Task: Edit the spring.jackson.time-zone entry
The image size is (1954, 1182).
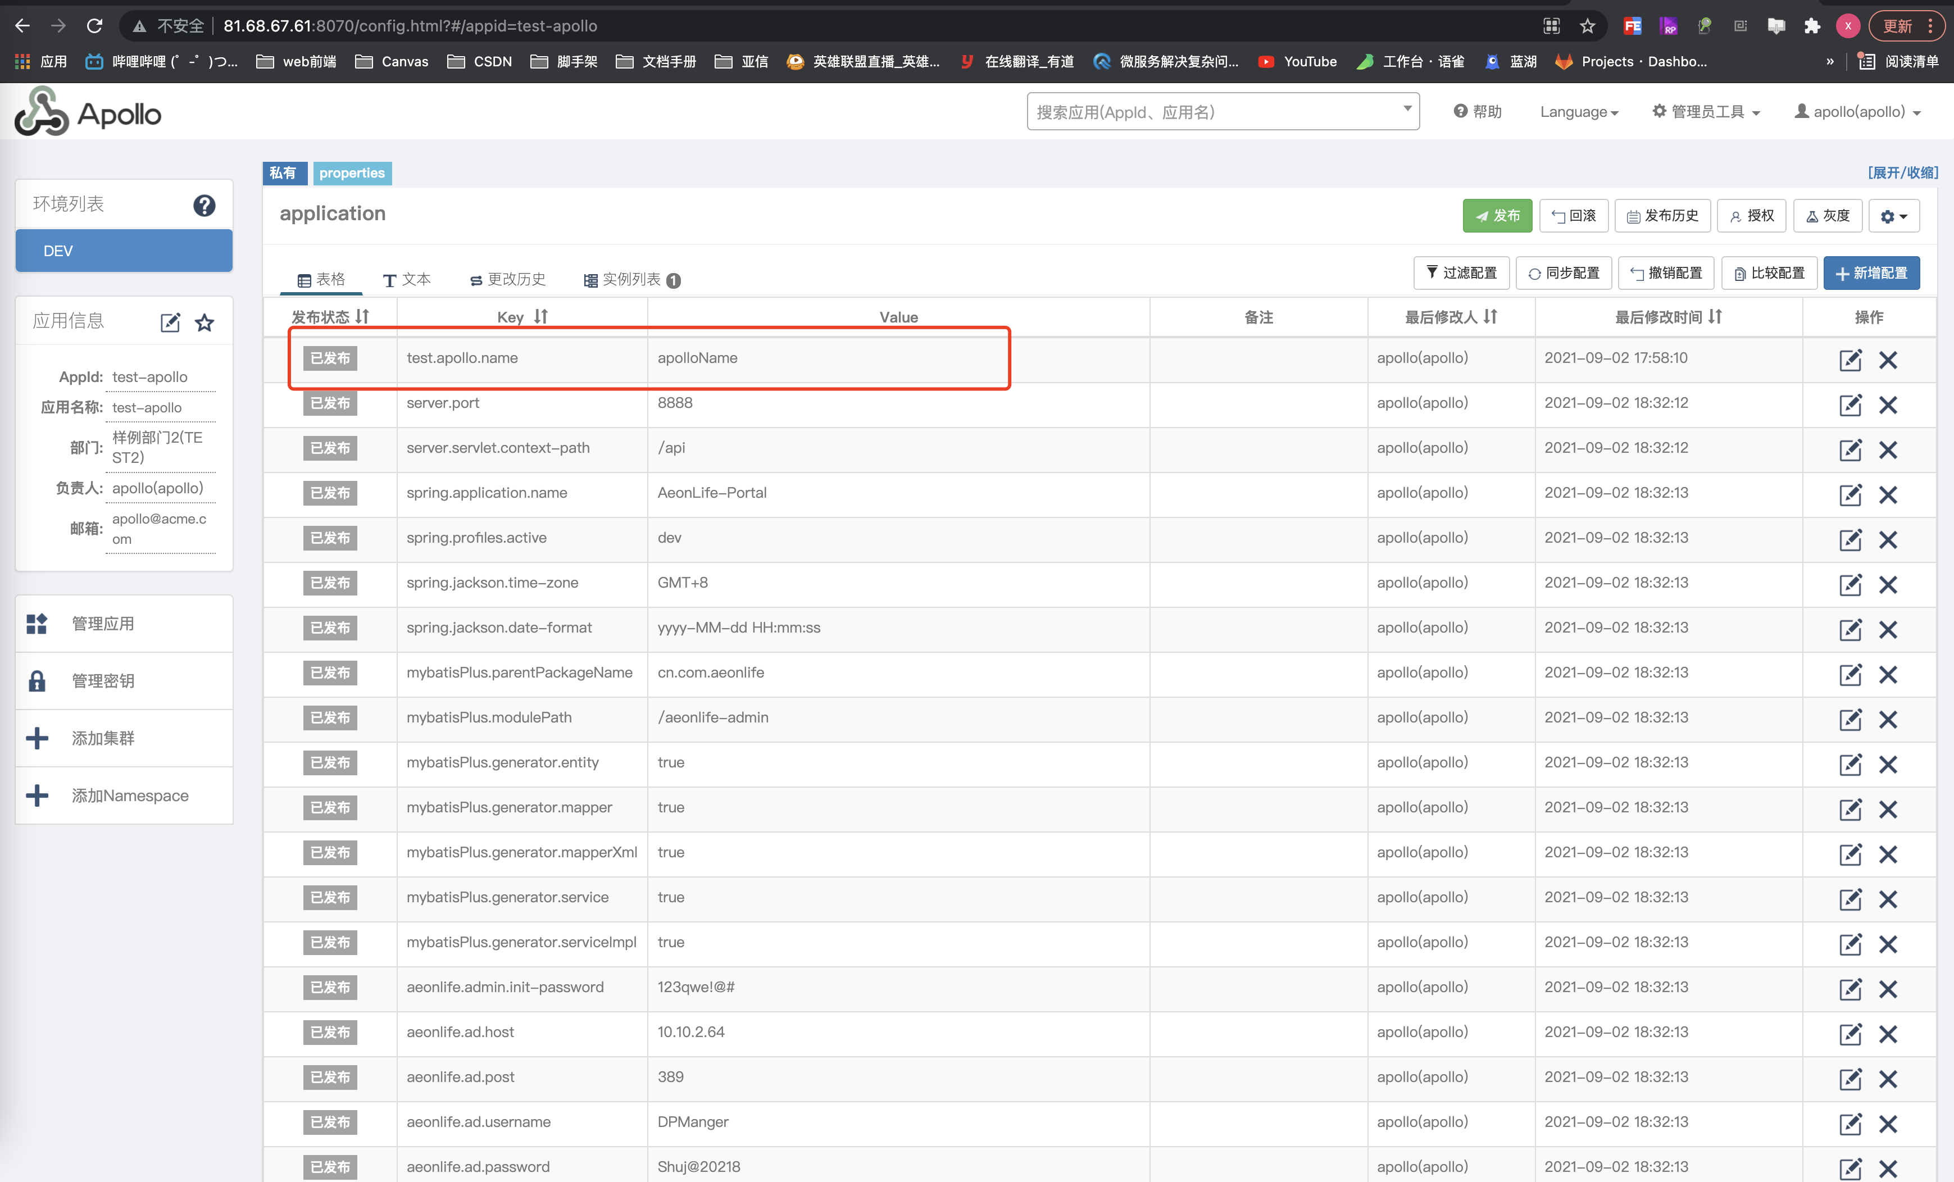Action: pyautogui.click(x=1850, y=584)
